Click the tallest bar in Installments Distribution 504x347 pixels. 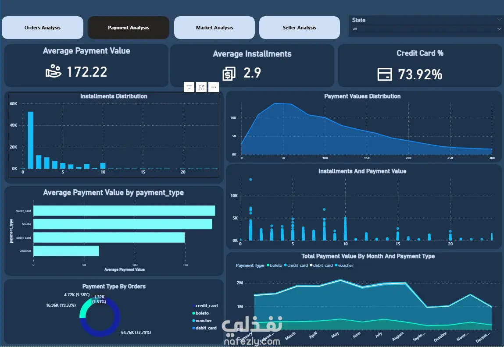click(x=31, y=140)
